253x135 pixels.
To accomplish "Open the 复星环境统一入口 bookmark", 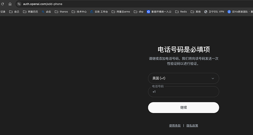I will coord(159,12).
